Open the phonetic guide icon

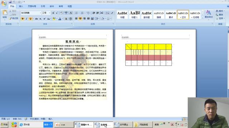[x=66, y=13]
